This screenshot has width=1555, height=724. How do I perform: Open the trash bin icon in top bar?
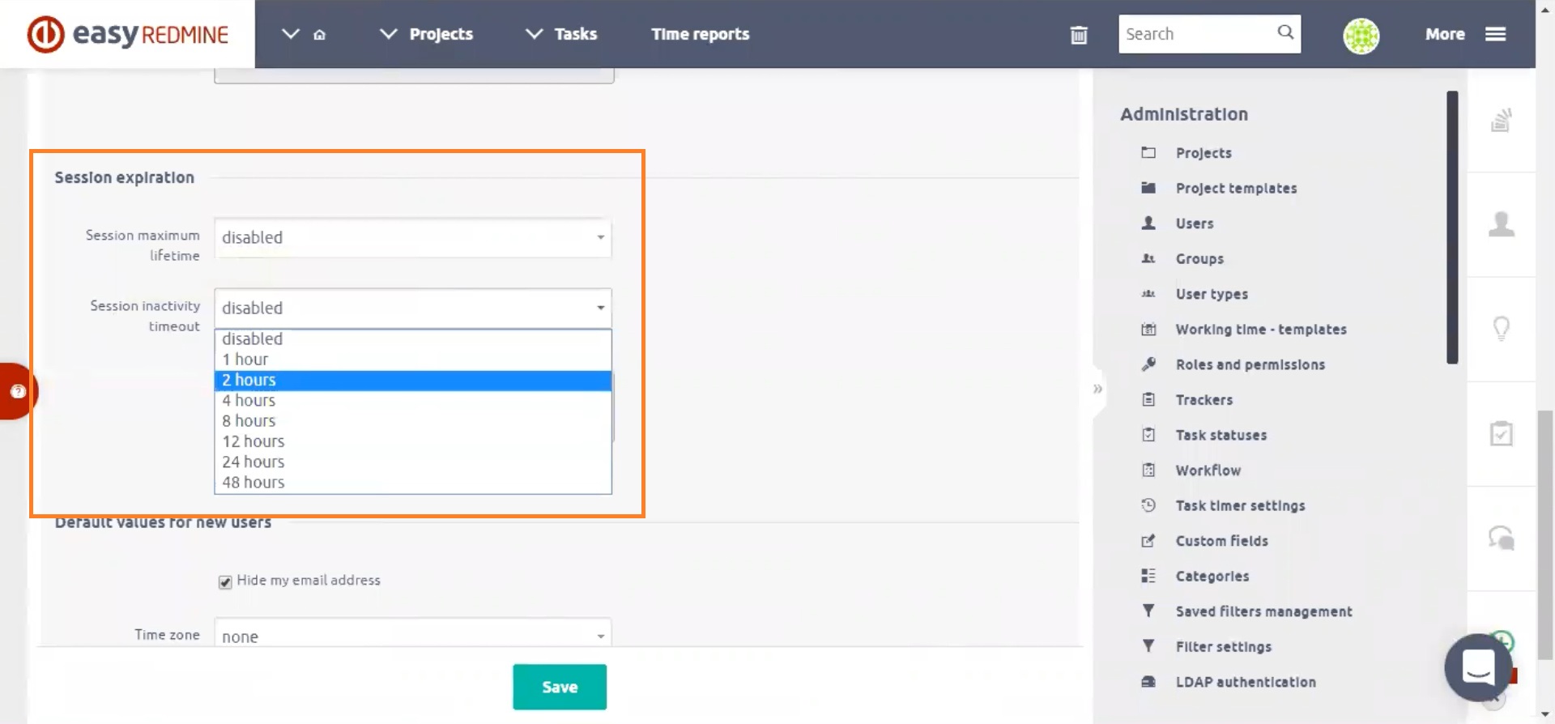coord(1079,34)
